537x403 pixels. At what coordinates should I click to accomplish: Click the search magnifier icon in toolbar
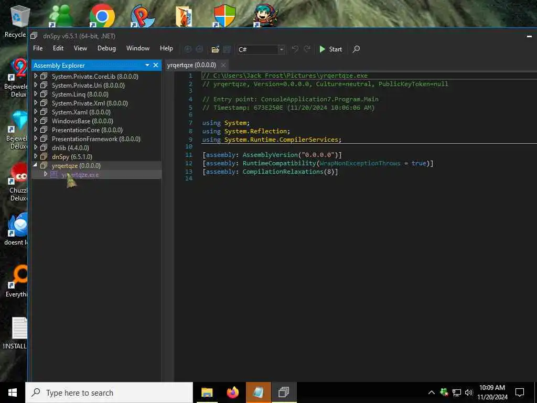[x=356, y=49]
